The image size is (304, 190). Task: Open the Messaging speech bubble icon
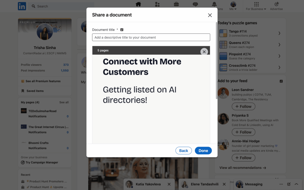[x=195, y=4]
